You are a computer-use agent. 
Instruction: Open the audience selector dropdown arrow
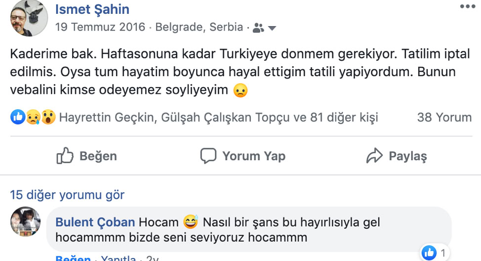272,28
